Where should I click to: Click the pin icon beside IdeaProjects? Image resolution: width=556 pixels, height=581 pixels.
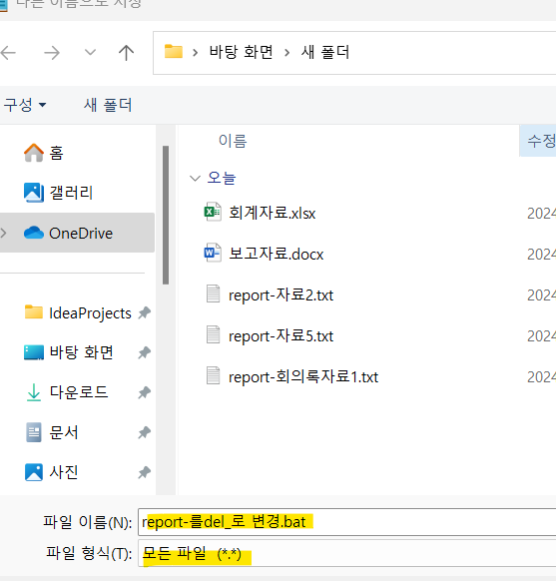click(x=145, y=312)
